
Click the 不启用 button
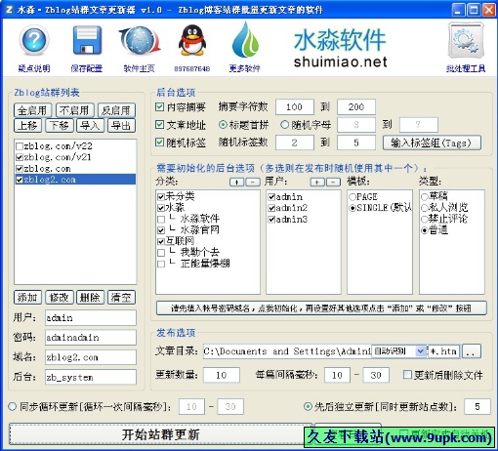coord(75,110)
